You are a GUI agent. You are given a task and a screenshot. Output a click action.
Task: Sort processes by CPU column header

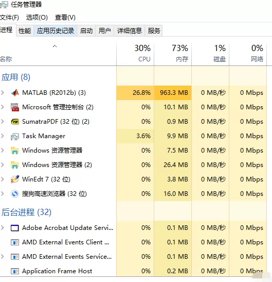135,54
